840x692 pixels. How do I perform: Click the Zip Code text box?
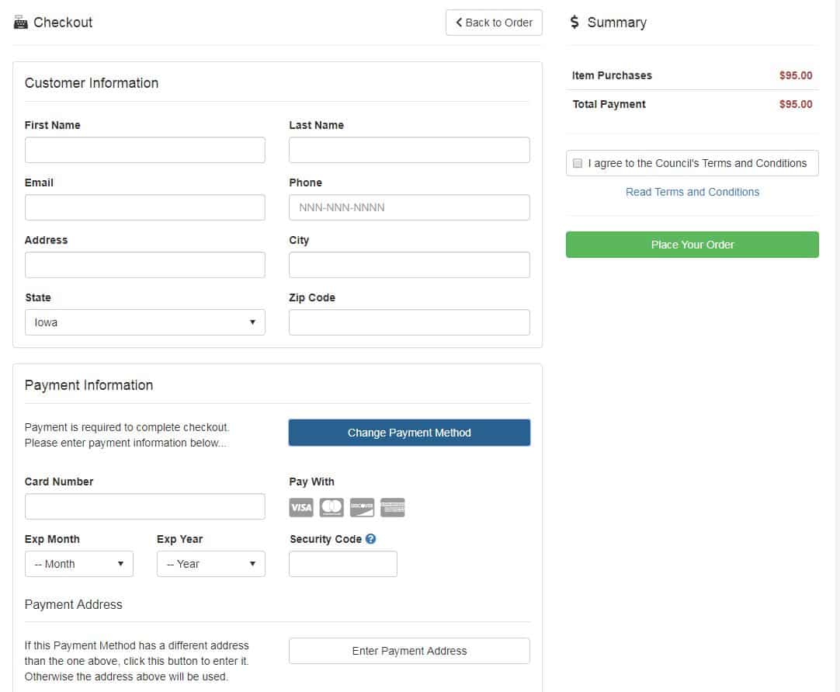click(409, 322)
